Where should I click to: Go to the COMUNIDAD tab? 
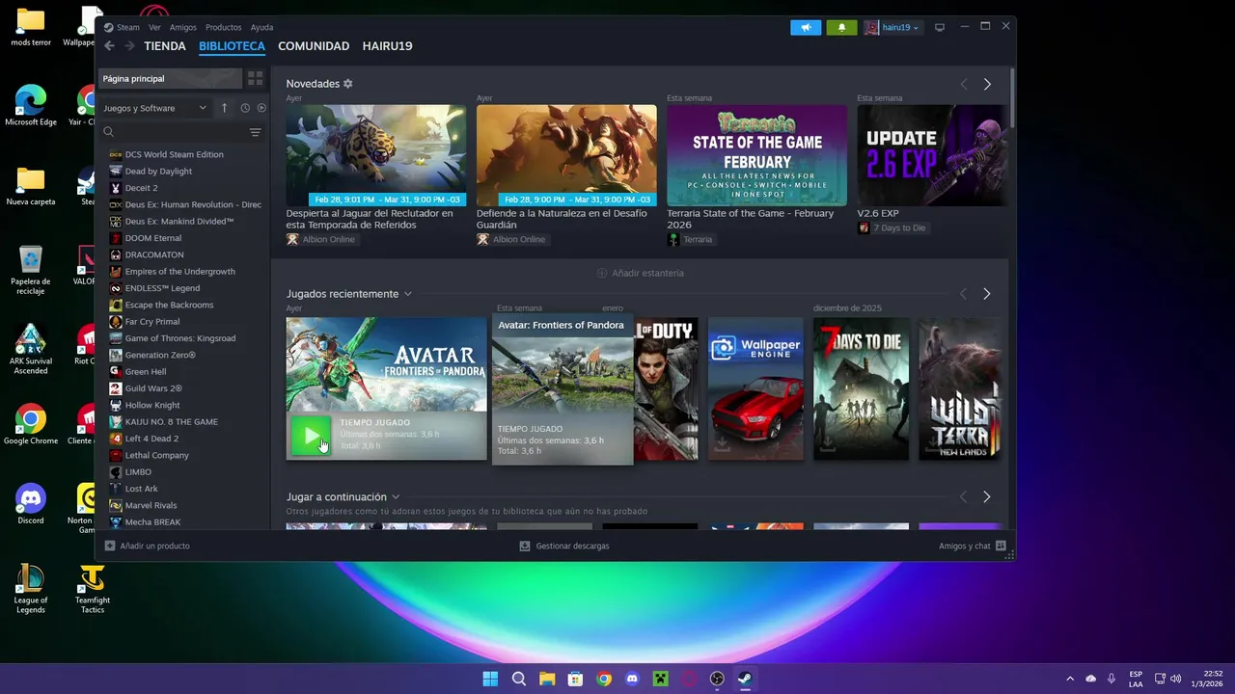(x=314, y=46)
